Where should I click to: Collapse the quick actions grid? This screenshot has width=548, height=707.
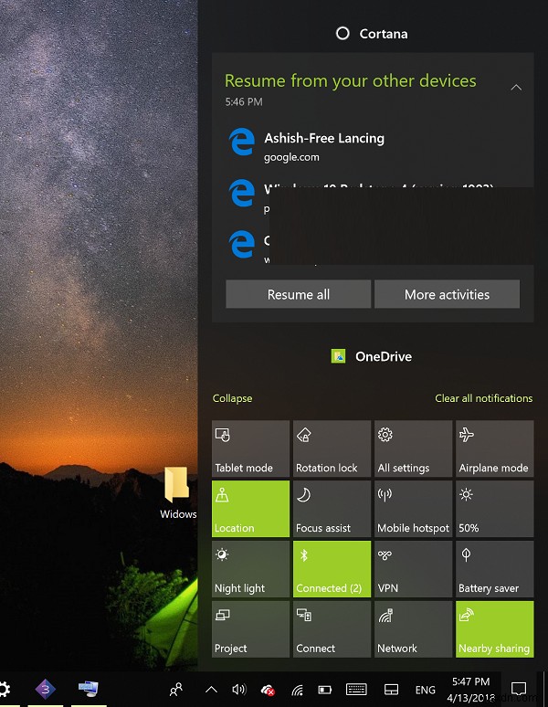click(x=233, y=398)
